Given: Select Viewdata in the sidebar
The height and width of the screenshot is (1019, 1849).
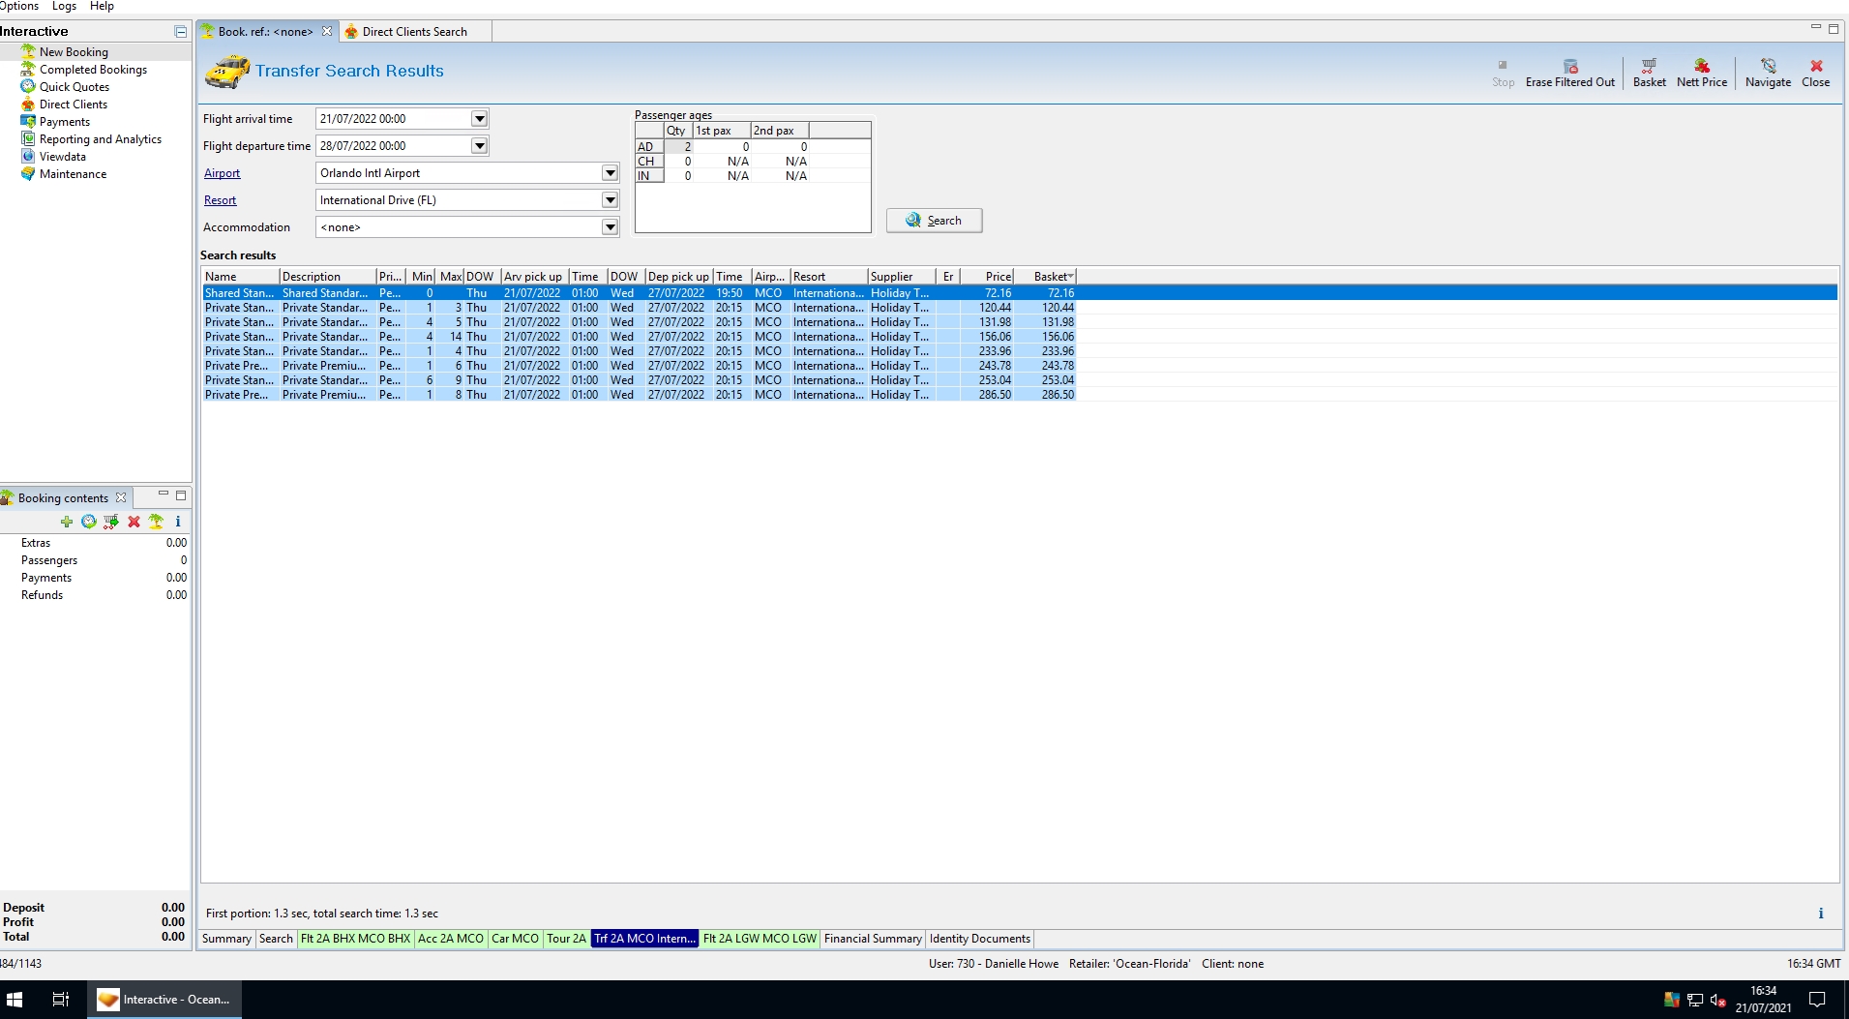Looking at the screenshot, I should coord(63,157).
